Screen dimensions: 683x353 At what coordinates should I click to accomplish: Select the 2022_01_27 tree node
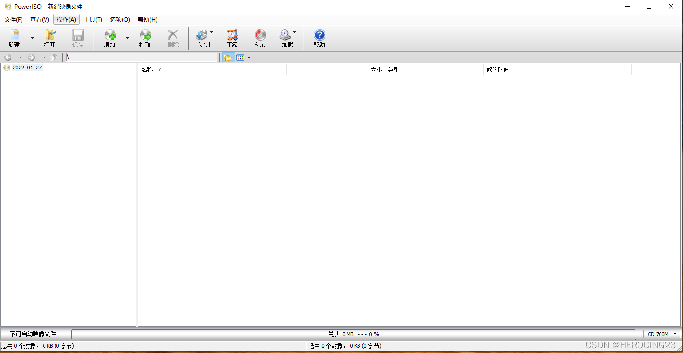click(27, 68)
